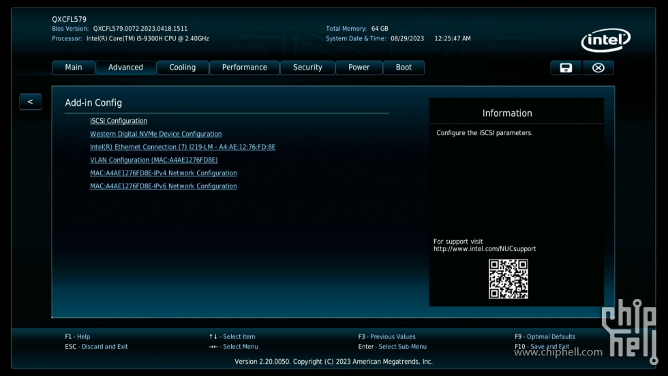
Task: Click F9 - Optimal Defaults hint
Action: [545, 337]
